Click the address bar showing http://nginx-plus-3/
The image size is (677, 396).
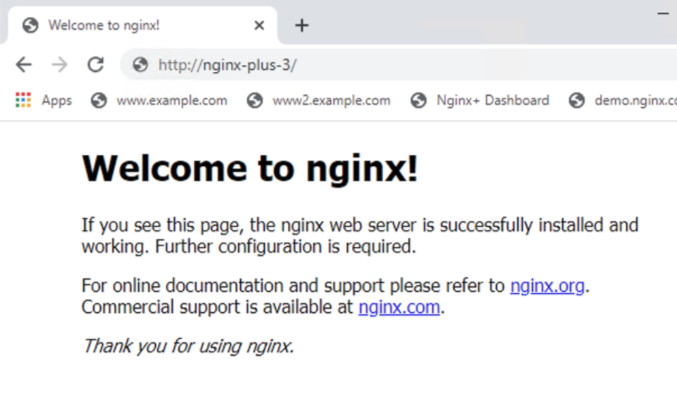tap(399, 65)
